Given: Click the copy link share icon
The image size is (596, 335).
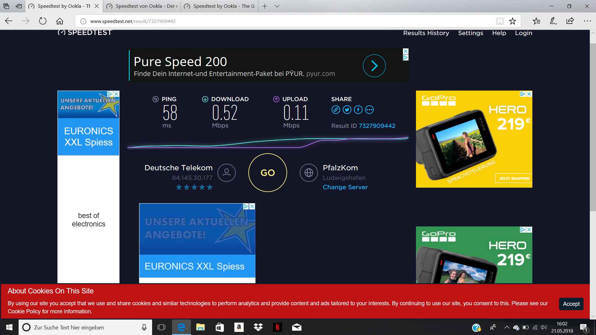Looking at the screenshot, I should pyautogui.click(x=336, y=110).
